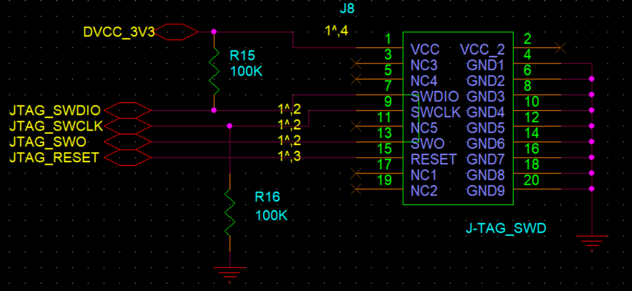The width and height of the screenshot is (632, 291).
Task: Select the J-TAG_SWD part name
Action: (x=506, y=229)
